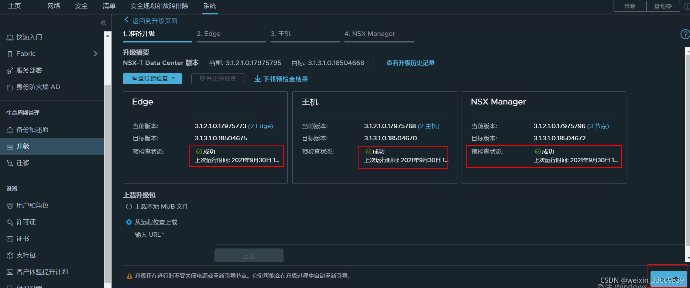690x288 pixels.
Task: Click the 备份和还原 icon
Action: (10, 130)
